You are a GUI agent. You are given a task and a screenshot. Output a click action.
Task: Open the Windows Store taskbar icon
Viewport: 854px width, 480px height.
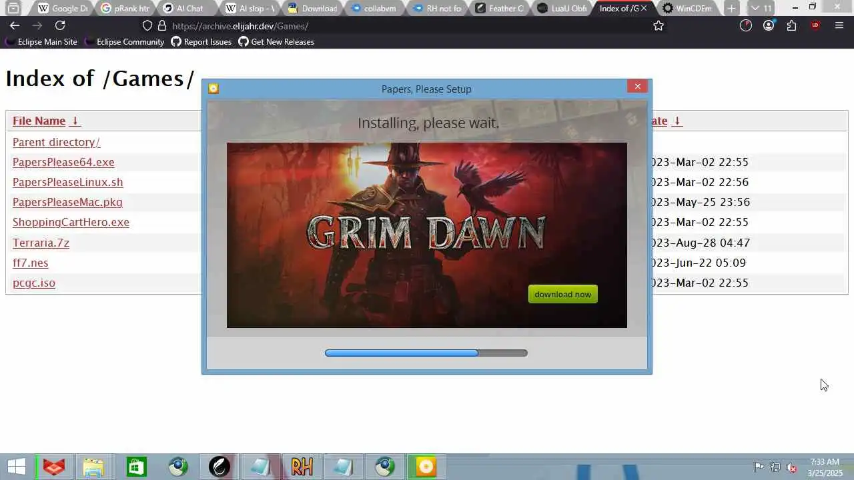tap(136, 467)
